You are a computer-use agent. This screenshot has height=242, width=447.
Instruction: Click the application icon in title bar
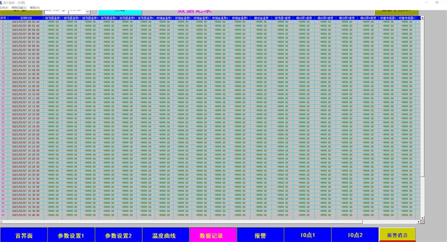(2, 3)
